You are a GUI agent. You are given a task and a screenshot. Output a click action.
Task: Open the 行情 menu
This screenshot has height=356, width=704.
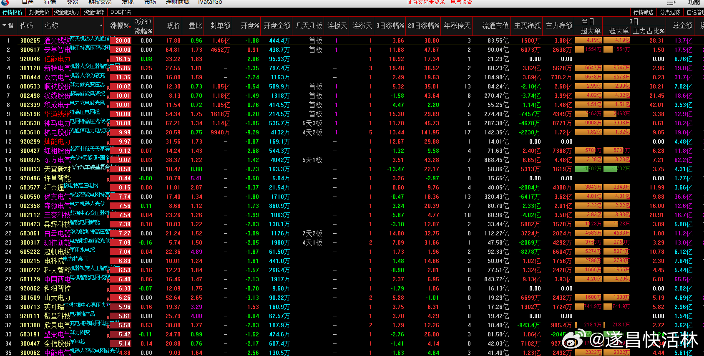pyautogui.click(x=50, y=2)
